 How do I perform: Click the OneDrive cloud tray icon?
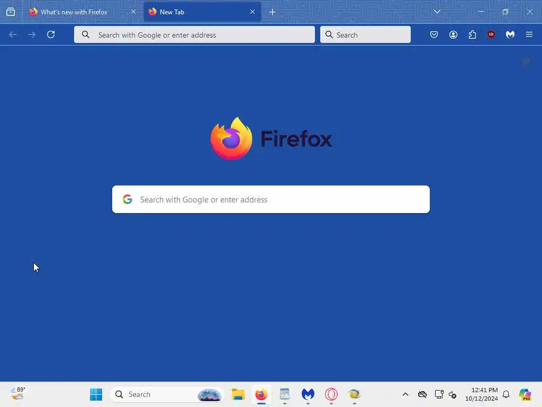point(422,394)
